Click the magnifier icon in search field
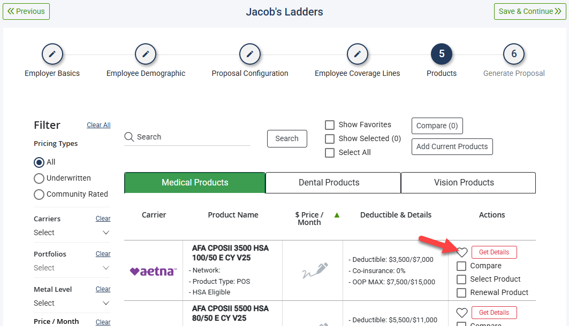This screenshot has width=569, height=326. pyautogui.click(x=129, y=137)
